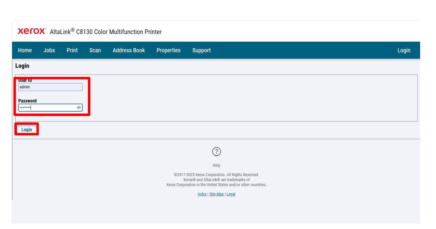Click the Login page heading

[x=22, y=66]
